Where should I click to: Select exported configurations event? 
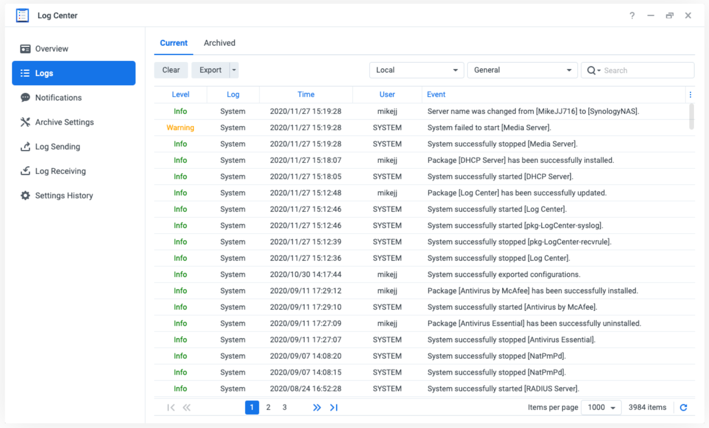tap(504, 275)
